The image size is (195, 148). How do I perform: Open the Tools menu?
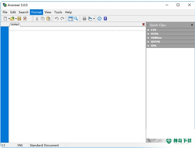[x=58, y=12]
